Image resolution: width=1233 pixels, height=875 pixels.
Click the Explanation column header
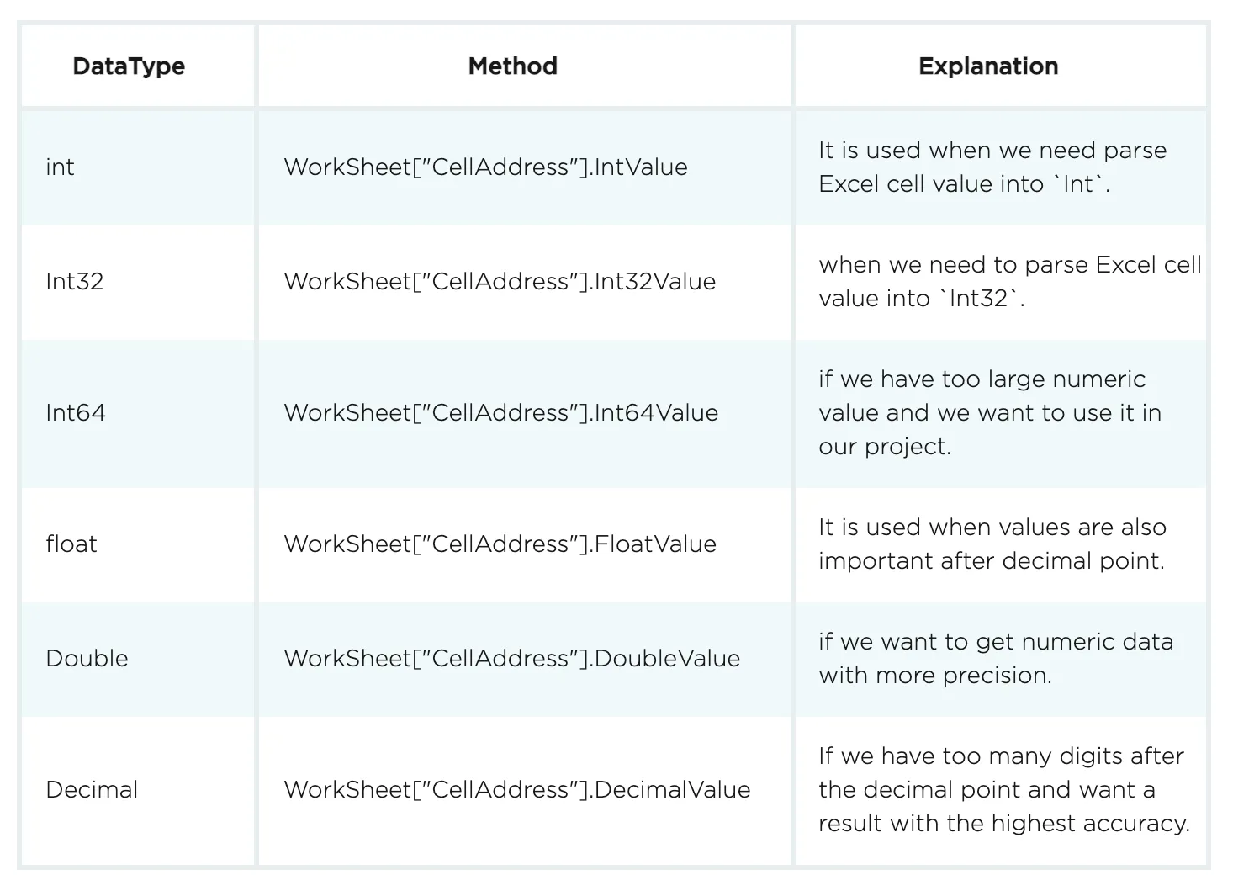(x=987, y=66)
